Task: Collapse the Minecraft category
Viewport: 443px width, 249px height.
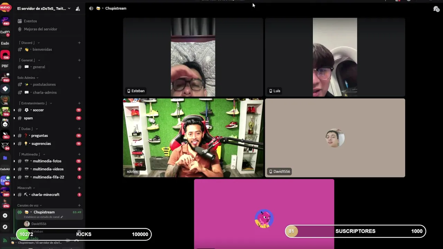Action: tap(26, 188)
